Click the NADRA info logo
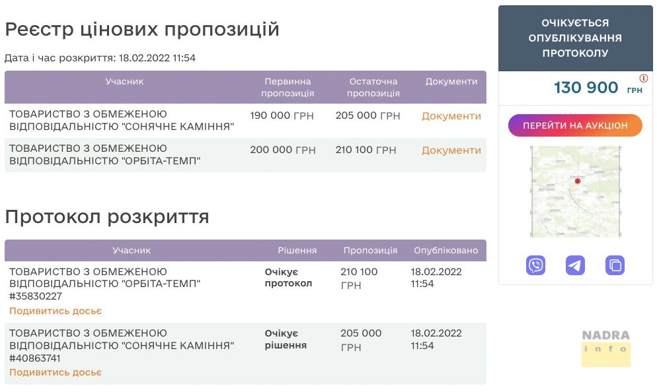 click(606, 348)
